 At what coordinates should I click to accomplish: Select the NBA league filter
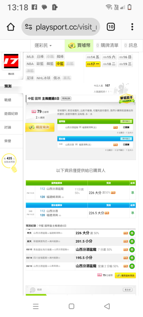click(30, 64)
